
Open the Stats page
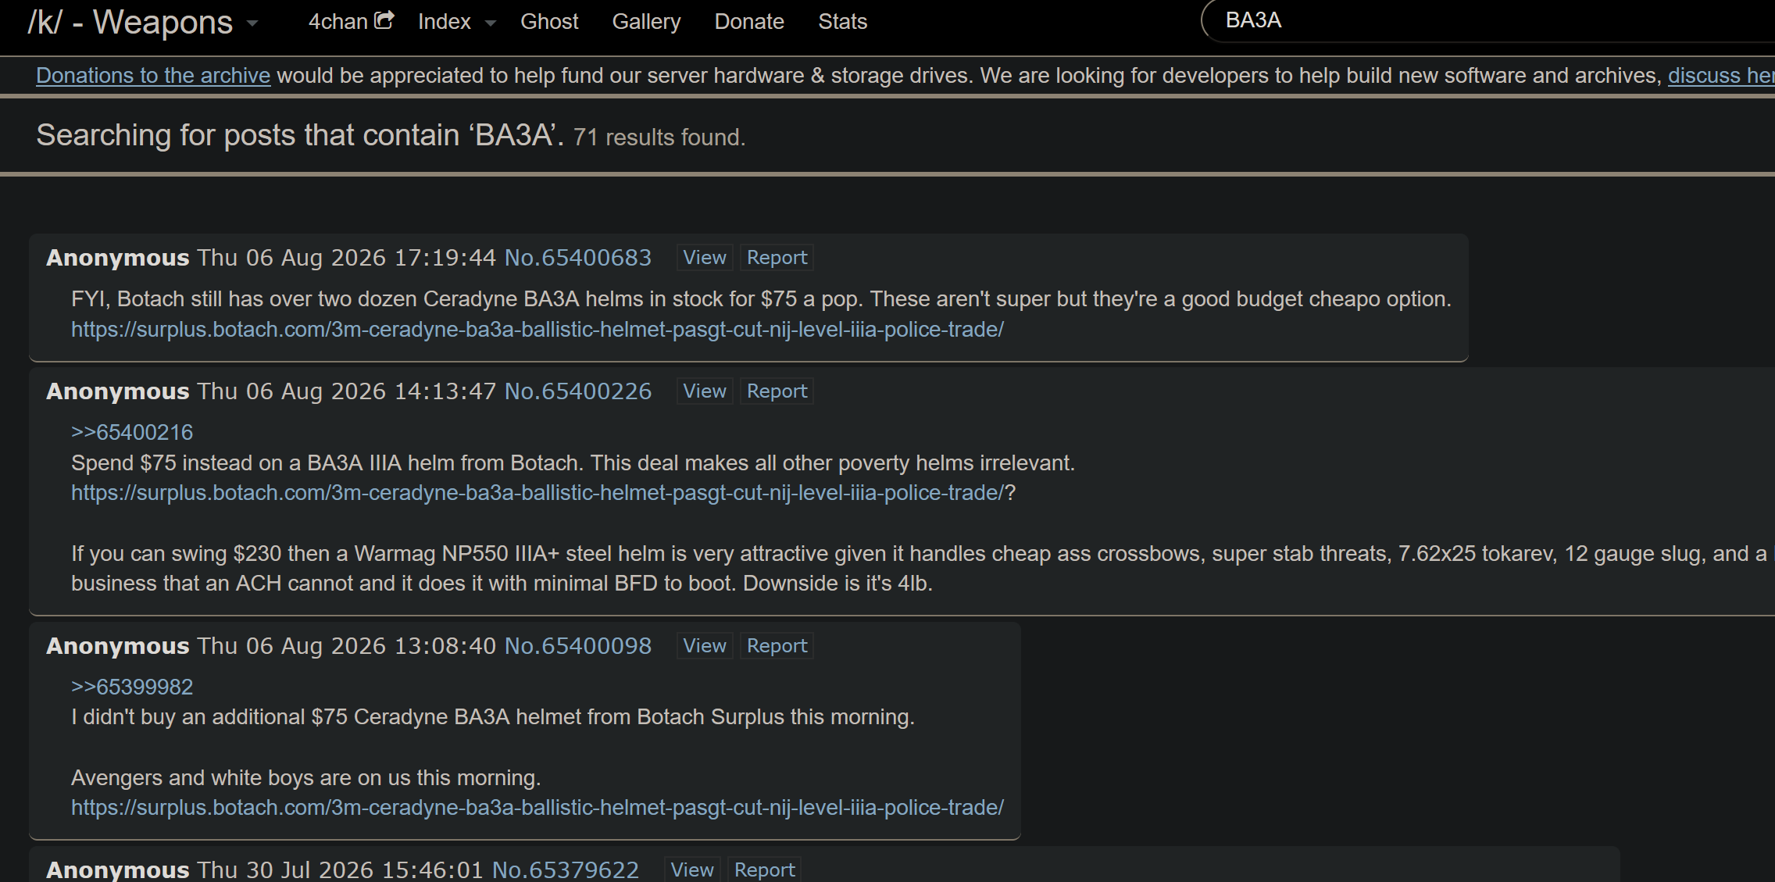tap(842, 21)
